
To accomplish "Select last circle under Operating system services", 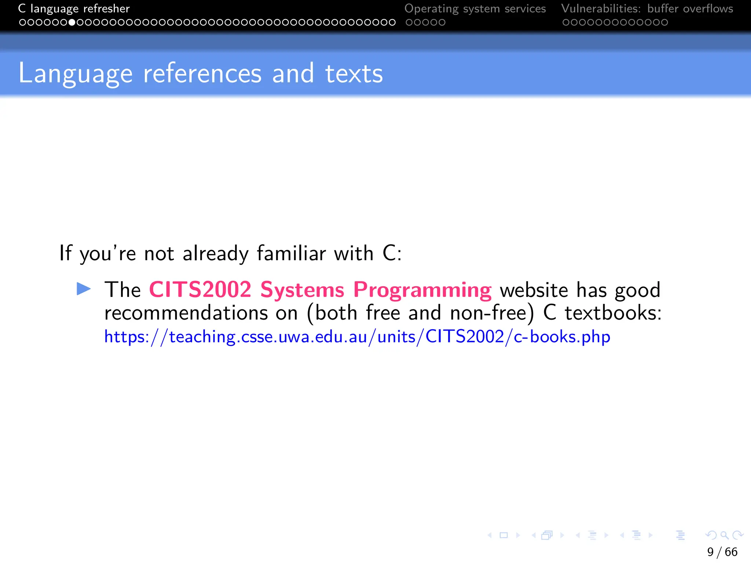I will tap(442, 22).
